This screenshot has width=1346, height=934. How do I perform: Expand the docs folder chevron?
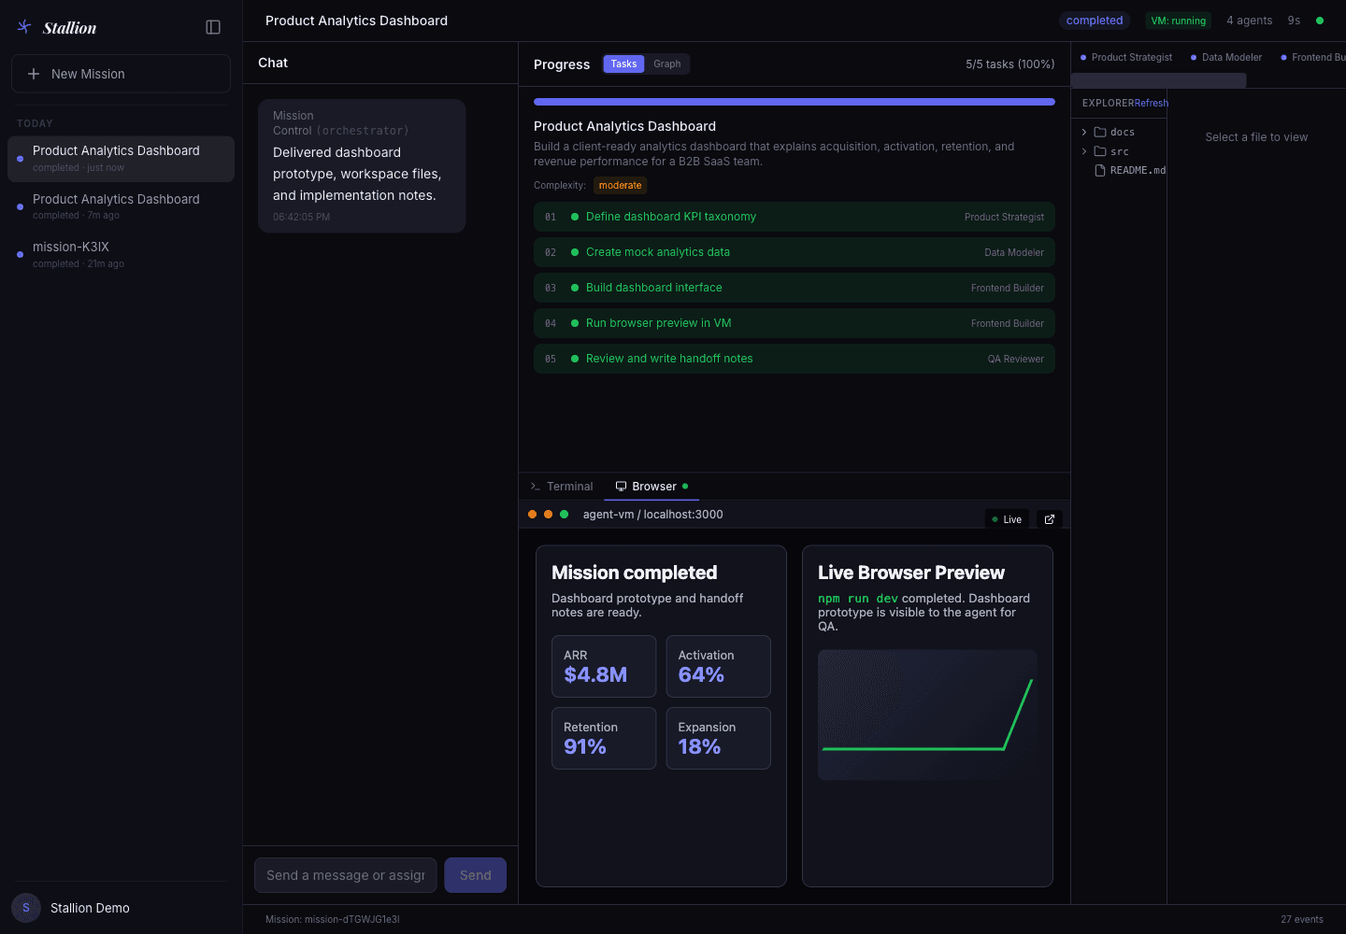click(x=1084, y=133)
